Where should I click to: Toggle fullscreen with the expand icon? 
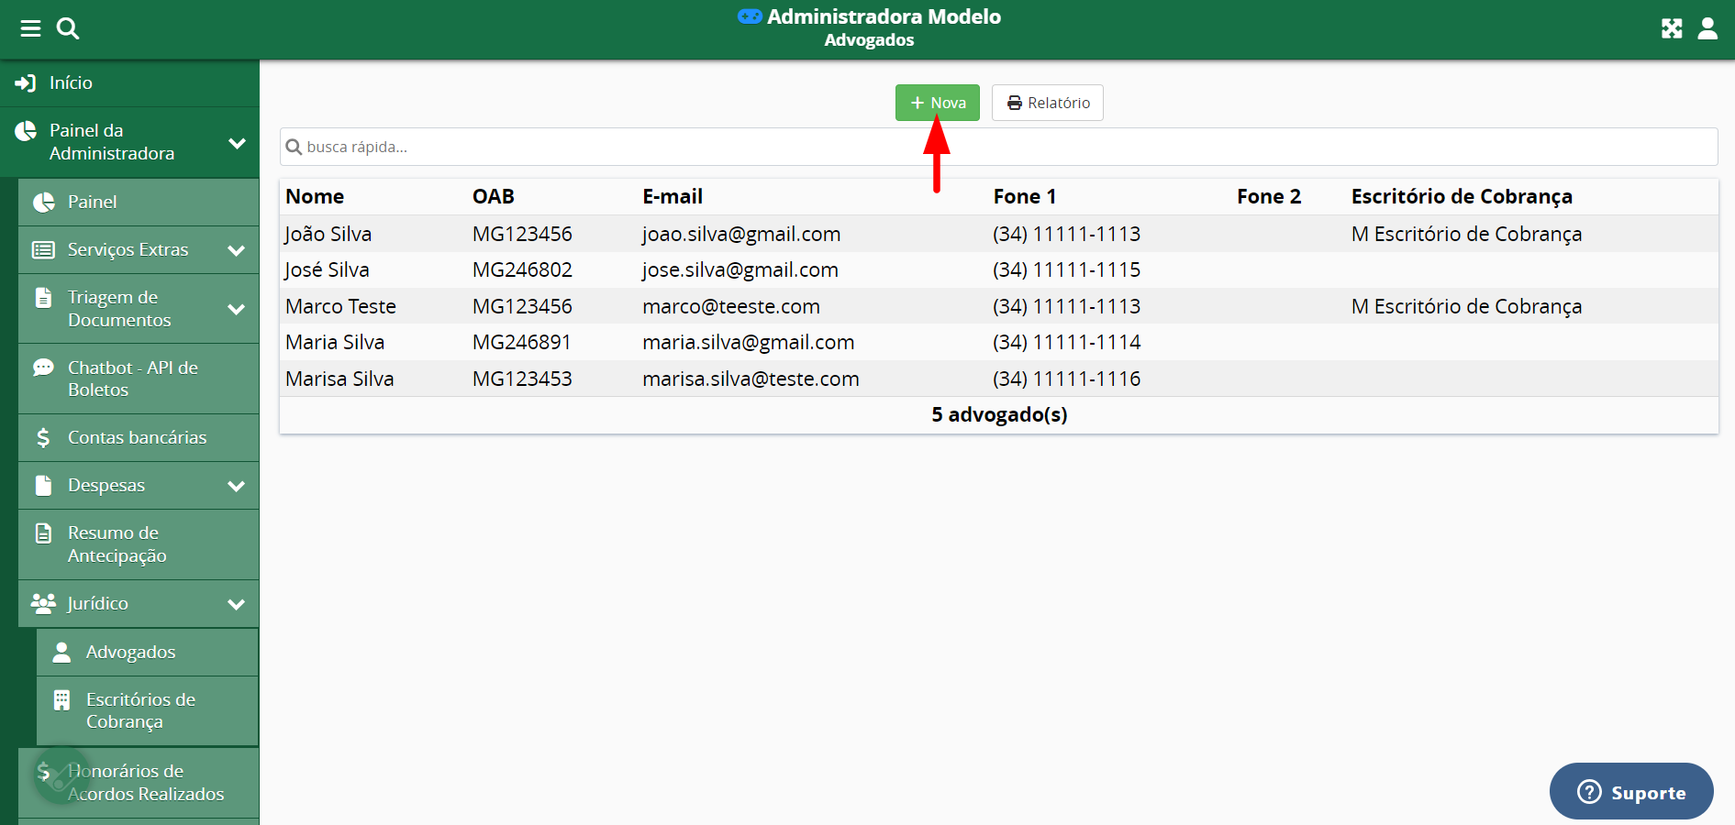tap(1672, 28)
